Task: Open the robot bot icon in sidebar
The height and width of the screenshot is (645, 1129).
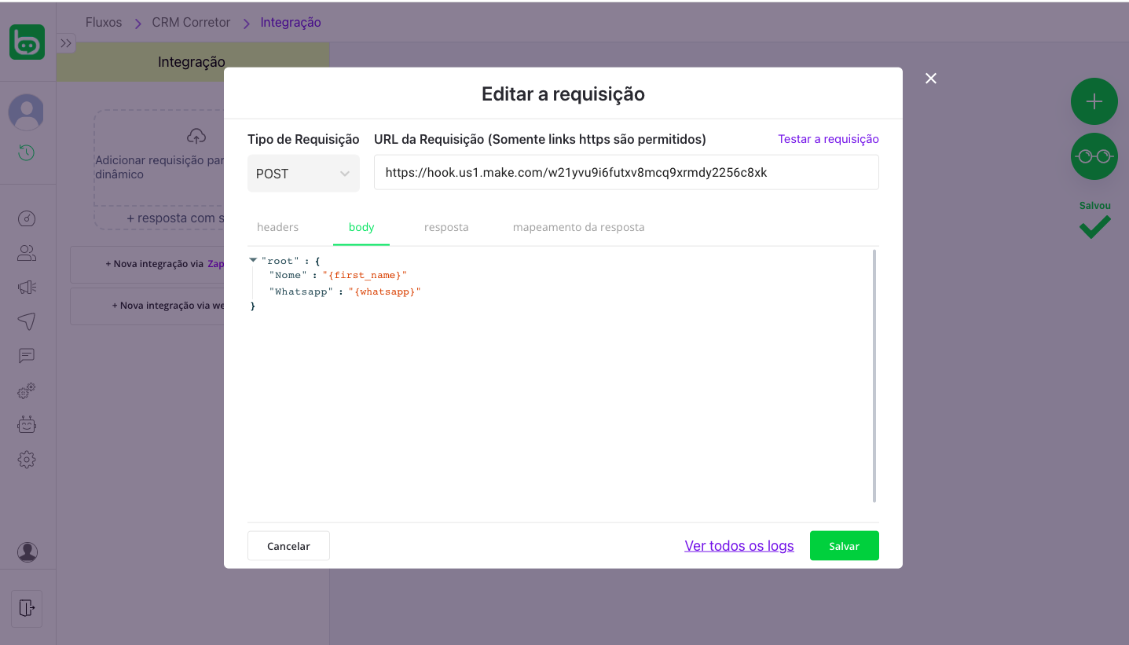Action: point(27,425)
